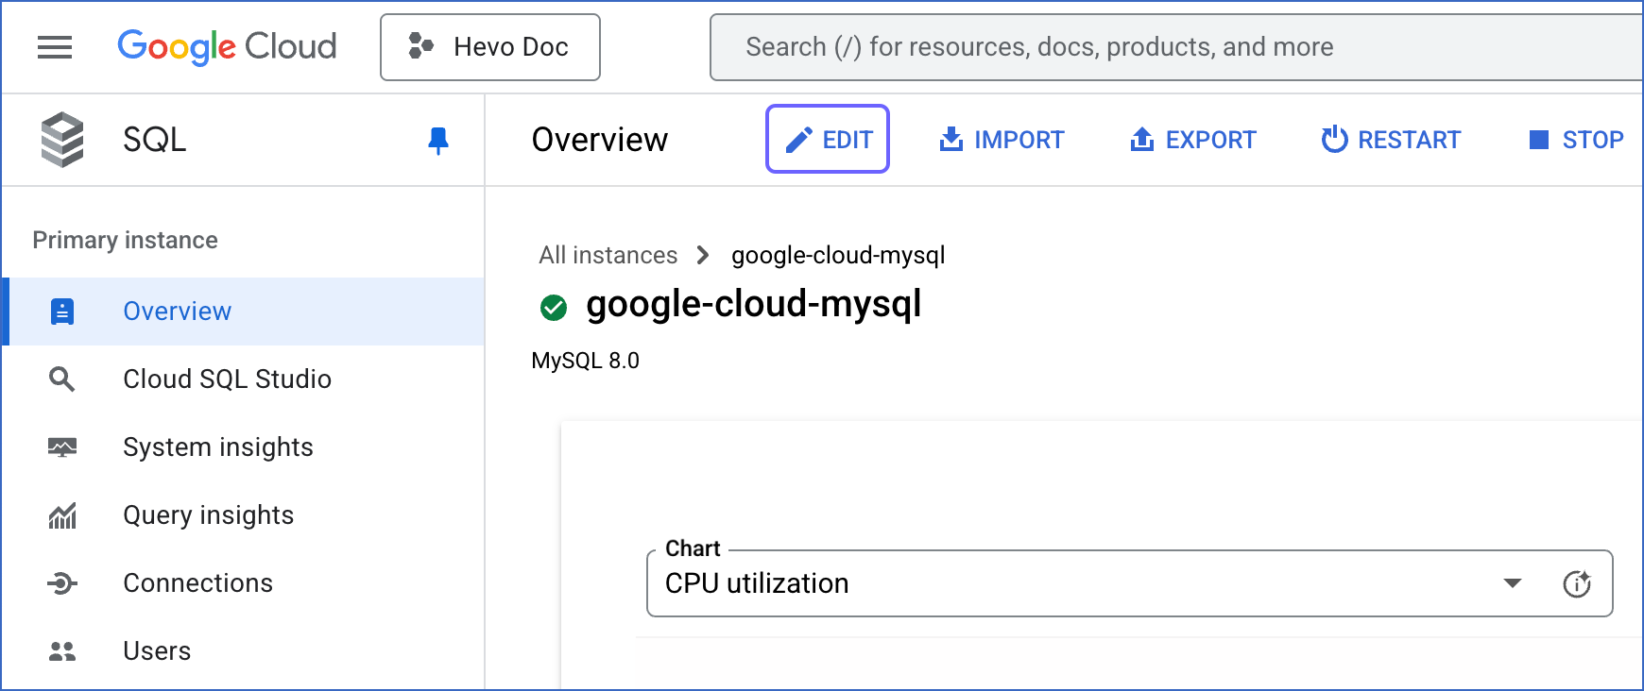Click the System insights monitor icon

pos(62,447)
